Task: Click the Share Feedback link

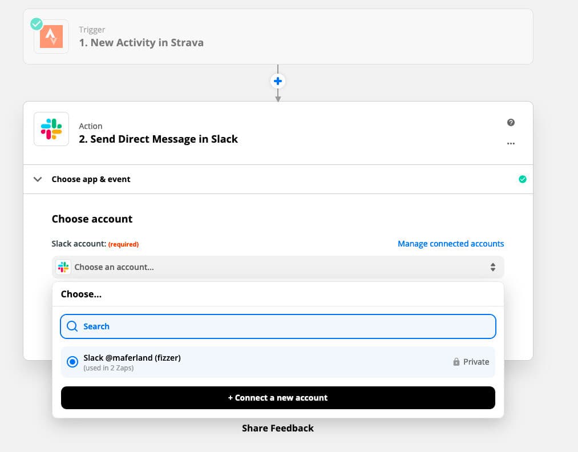Action: (278, 427)
